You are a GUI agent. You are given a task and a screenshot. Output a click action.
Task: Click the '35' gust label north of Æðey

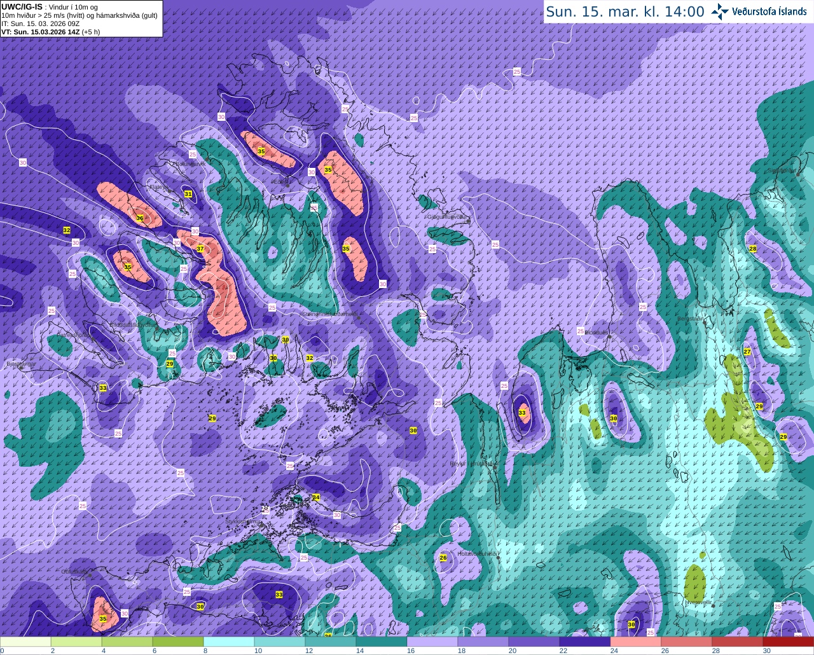click(261, 151)
